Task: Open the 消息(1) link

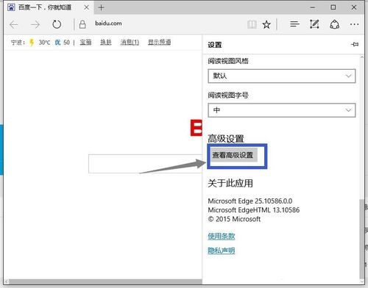Action: pyautogui.click(x=130, y=43)
